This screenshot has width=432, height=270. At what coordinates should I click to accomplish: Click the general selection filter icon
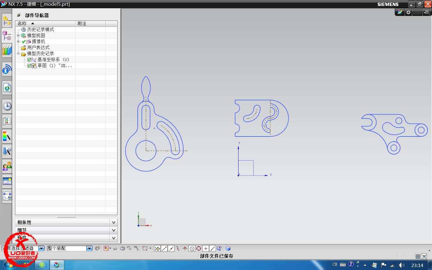coord(106,248)
